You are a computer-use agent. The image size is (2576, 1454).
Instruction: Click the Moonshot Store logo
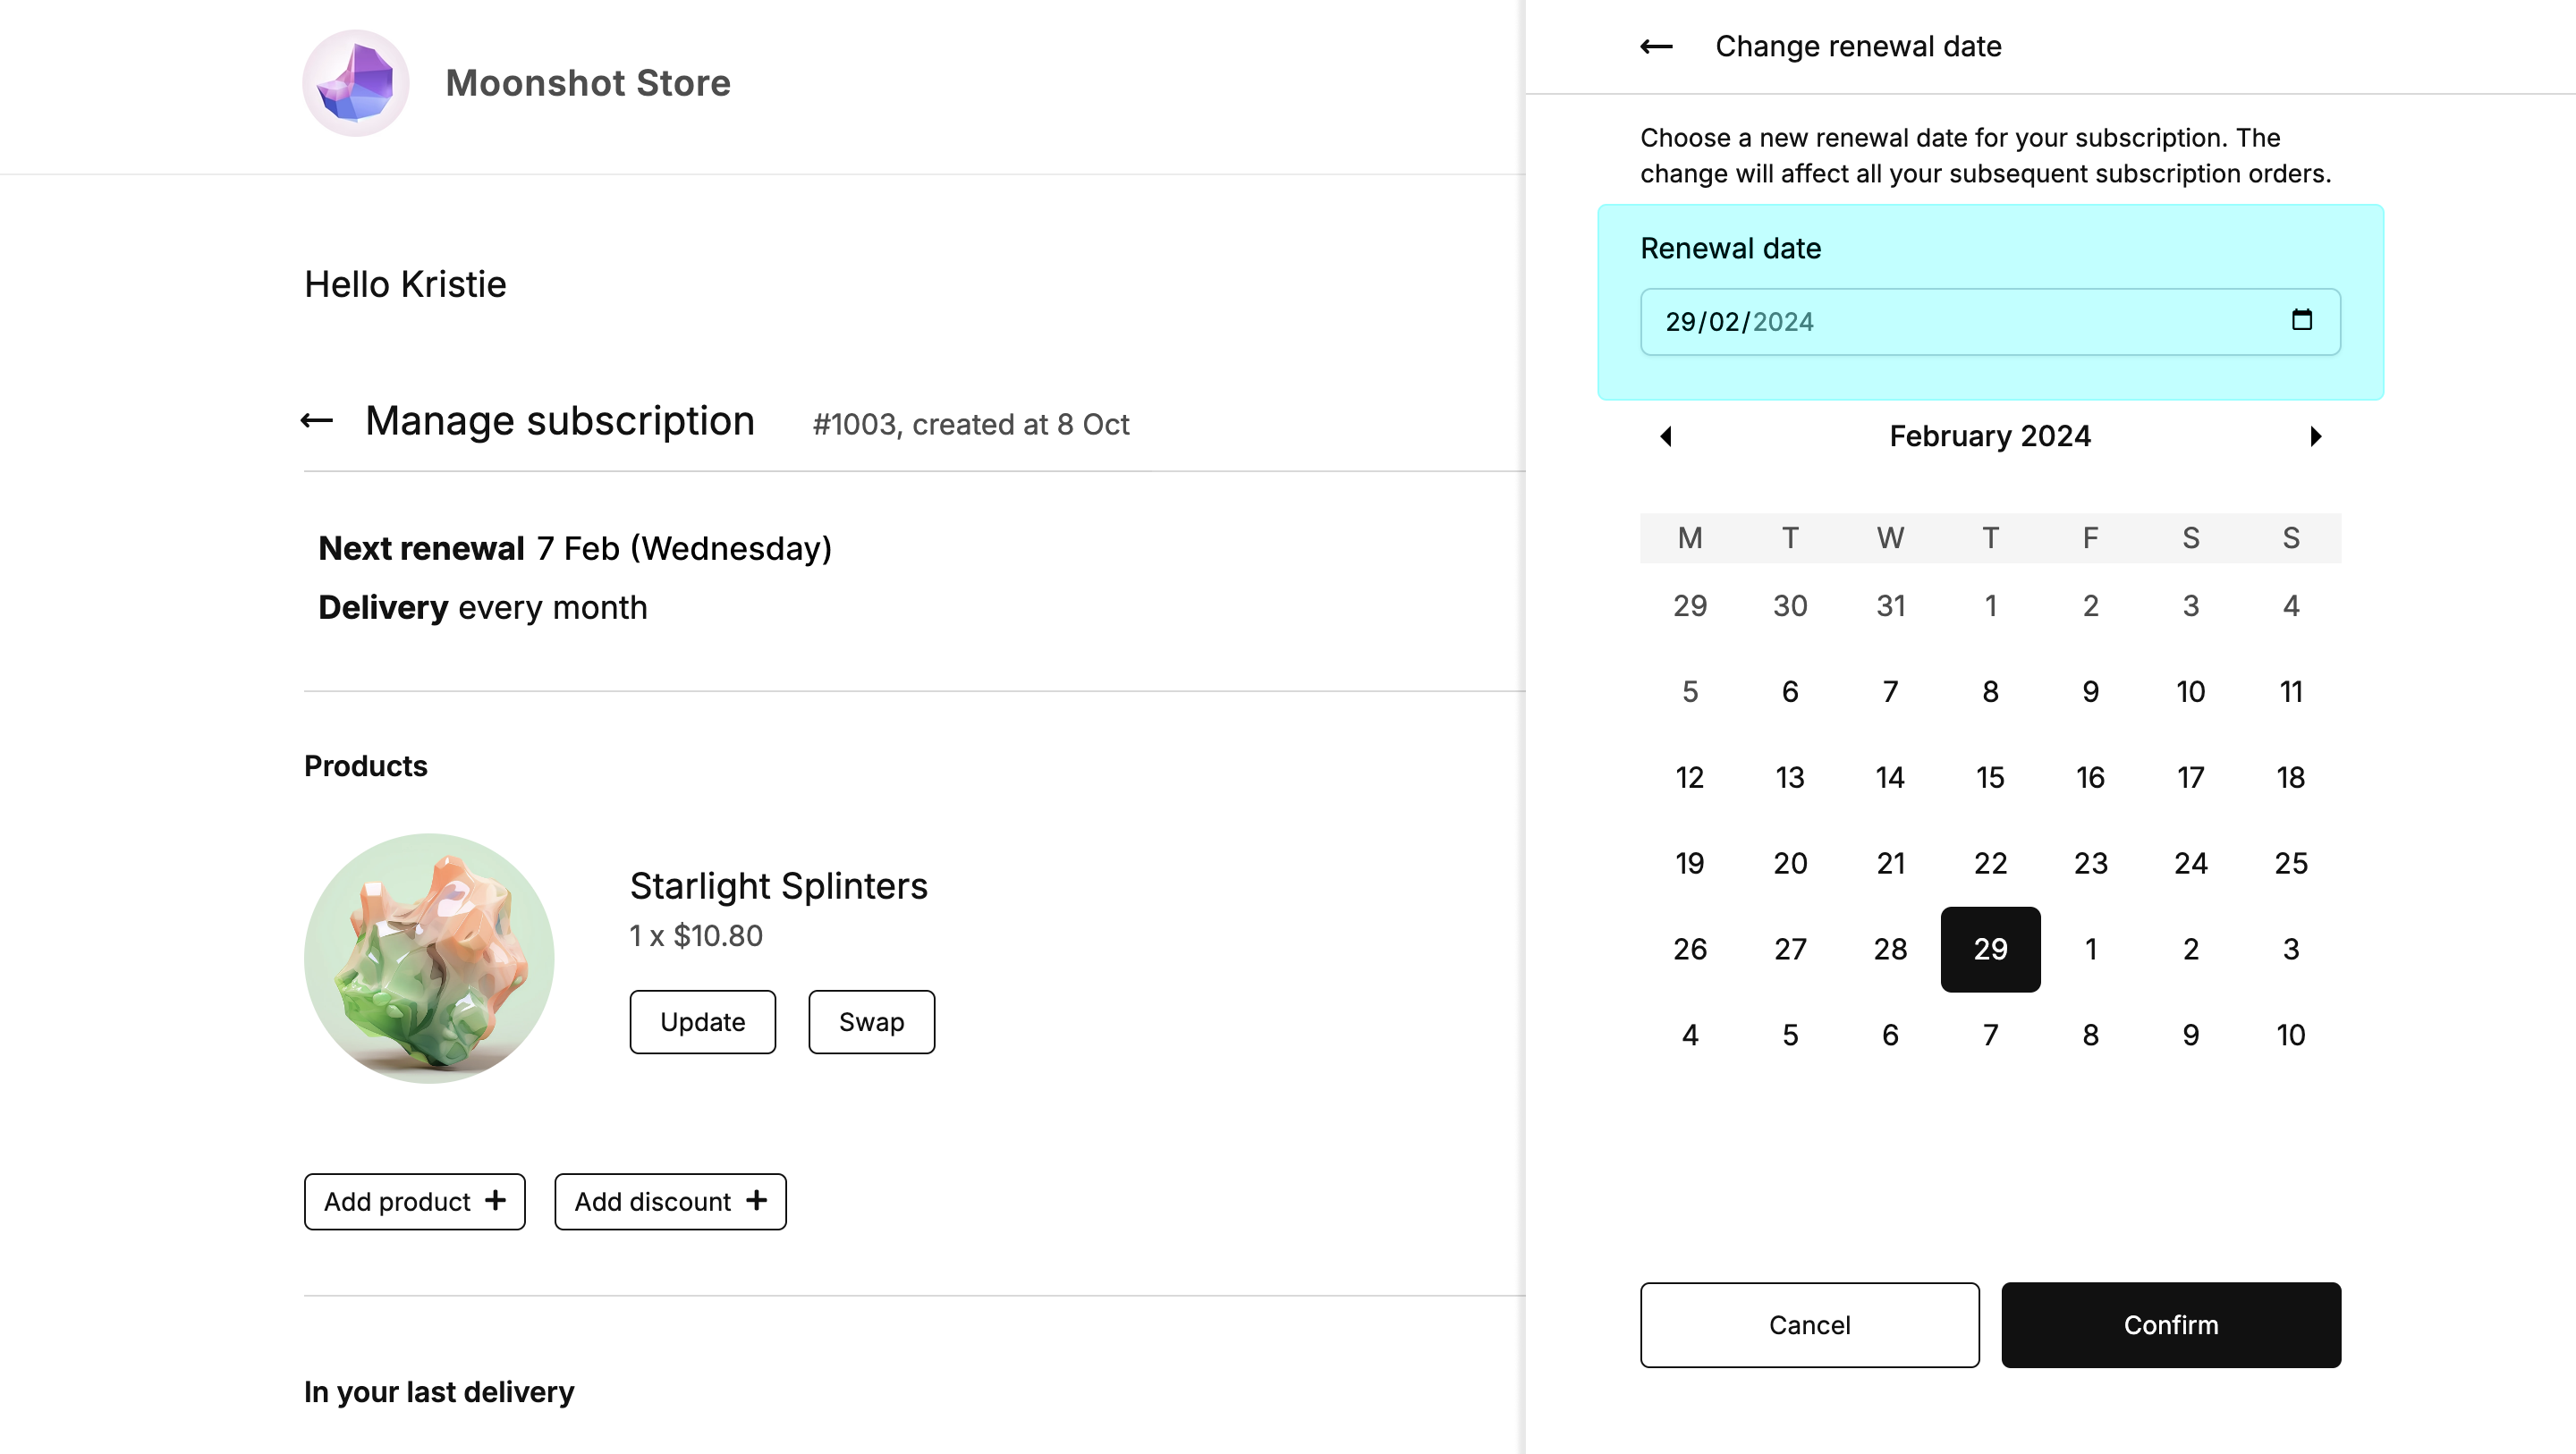356,83
